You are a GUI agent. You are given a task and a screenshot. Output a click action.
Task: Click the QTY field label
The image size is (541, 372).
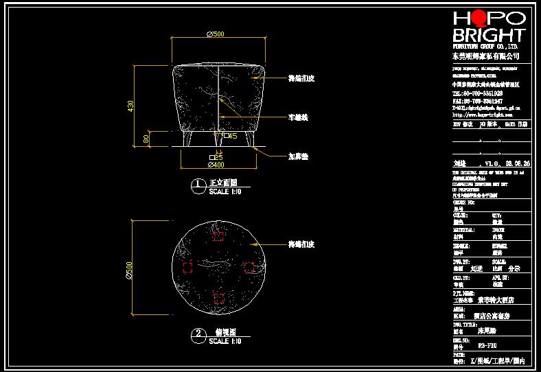click(496, 216)
